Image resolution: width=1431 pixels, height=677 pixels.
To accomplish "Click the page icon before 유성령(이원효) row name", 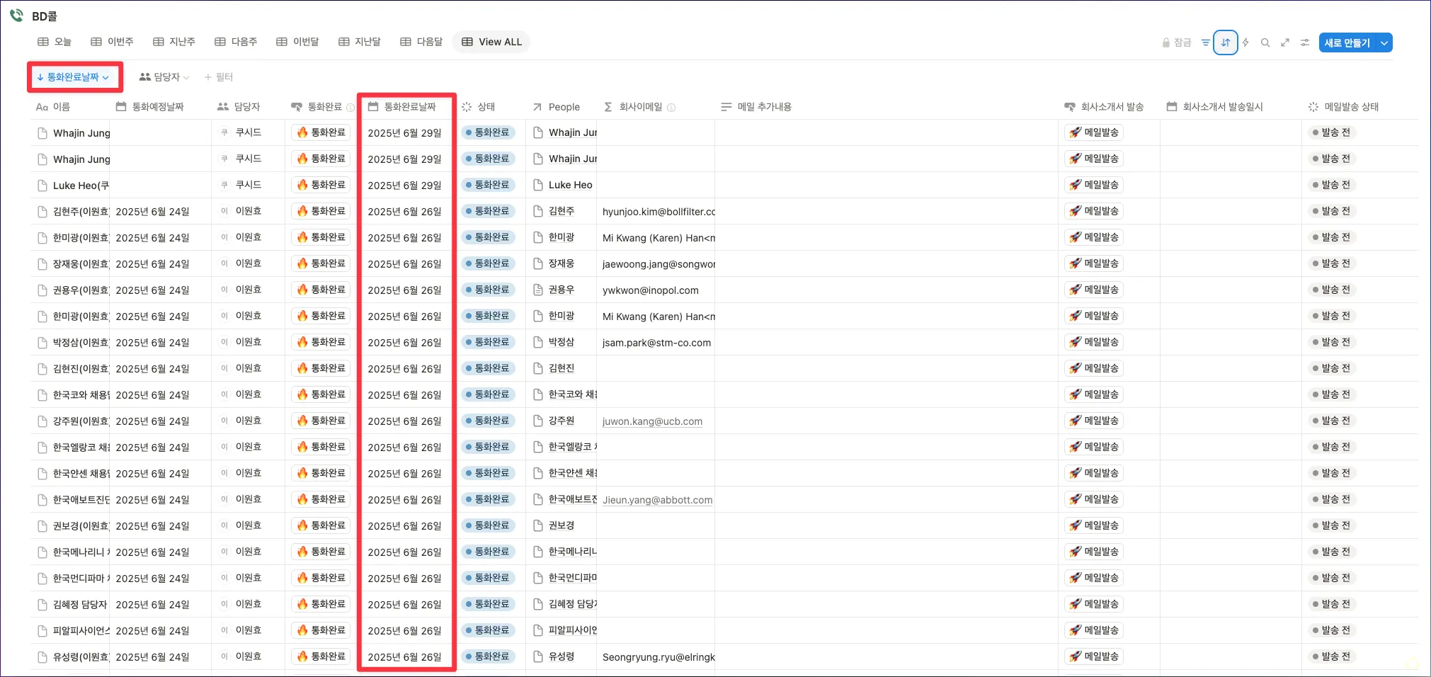I will pyautogui.click(x=42, y=657).
